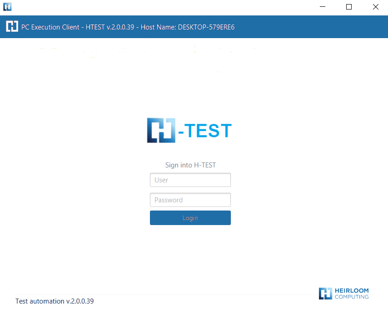Click the H-TEST logo graphic
The height and width of the screenshot is (309, 388).
189,130
